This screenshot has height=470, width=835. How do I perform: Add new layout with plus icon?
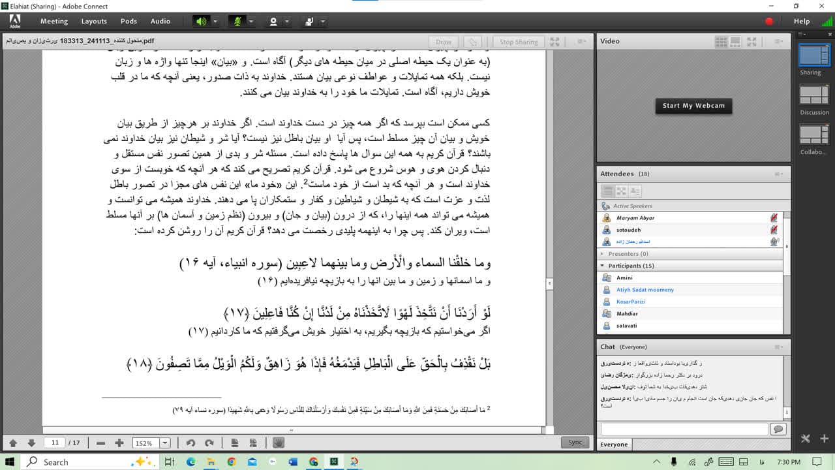[x=824, y=439]
